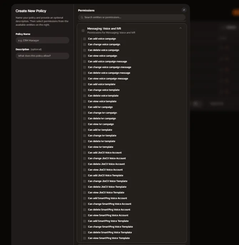Enable 'Can delete voice campaign message'
This screenshot has width=239, height=245.
coord(85,73)
